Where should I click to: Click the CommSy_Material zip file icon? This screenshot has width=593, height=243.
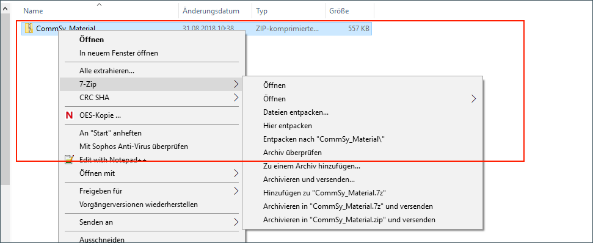coord(29,28)
